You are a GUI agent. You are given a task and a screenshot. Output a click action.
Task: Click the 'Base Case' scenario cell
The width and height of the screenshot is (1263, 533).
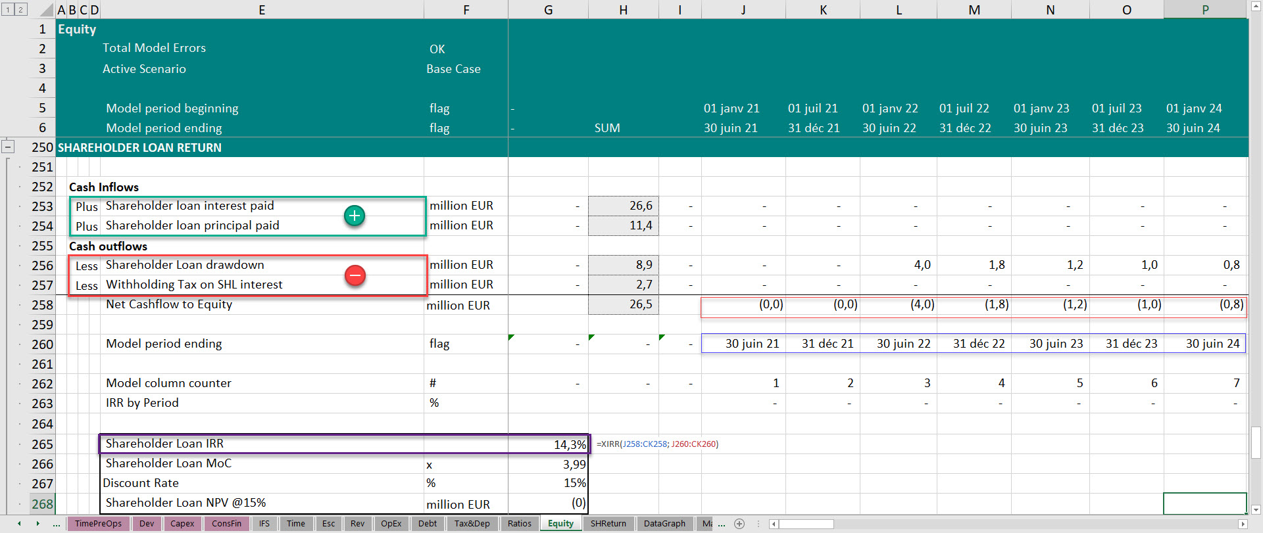[x=453, y=69]
